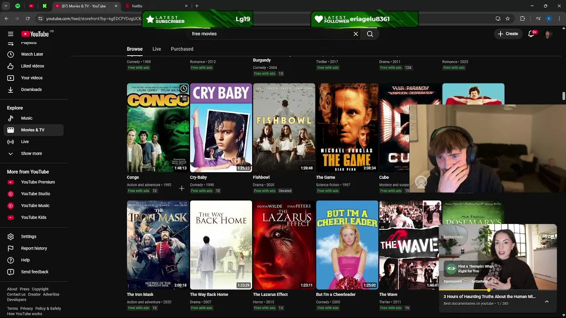Open Watch Later in the sidebar

(32, 54)
